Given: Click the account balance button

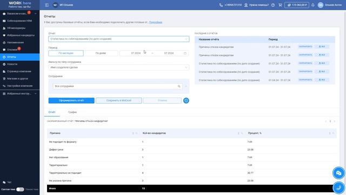Looking at the screenshot, I should point(297,5).
